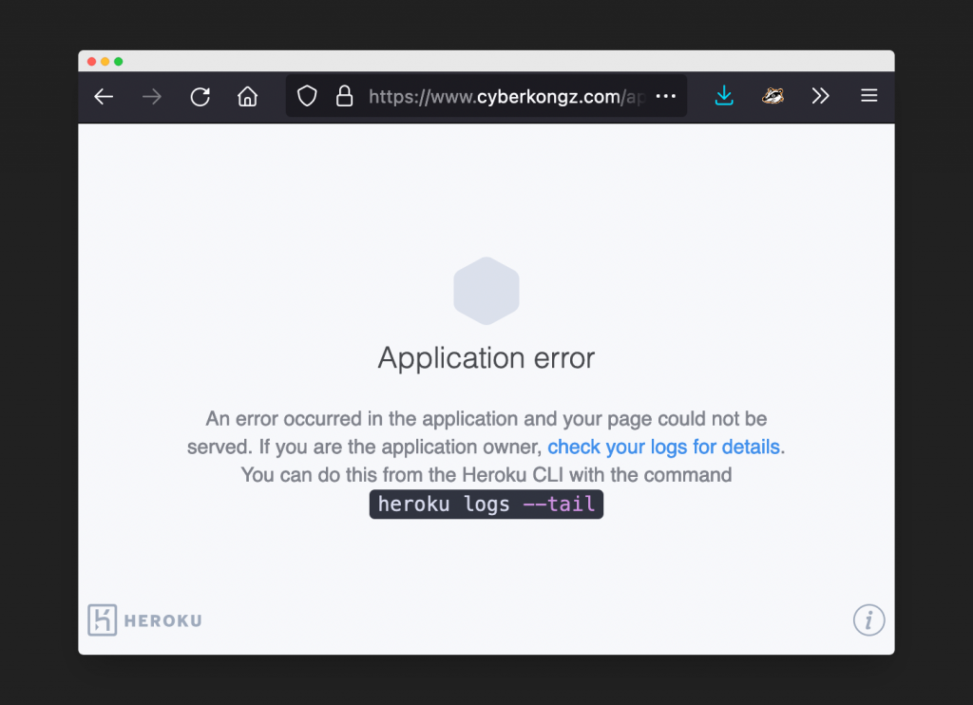Focus the cyberkongz.com address bar
Viewport: 973px width, 705px height.
pyautogui.click(x=507, y=97)
